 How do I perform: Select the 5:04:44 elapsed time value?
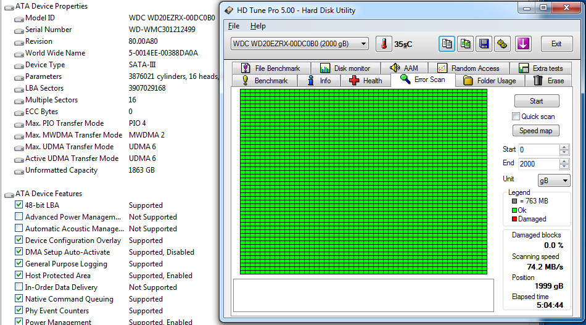550,305
